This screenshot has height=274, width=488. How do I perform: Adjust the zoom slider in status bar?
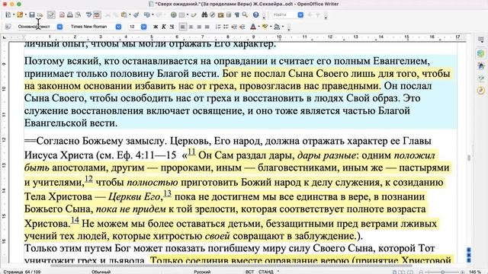442,272
